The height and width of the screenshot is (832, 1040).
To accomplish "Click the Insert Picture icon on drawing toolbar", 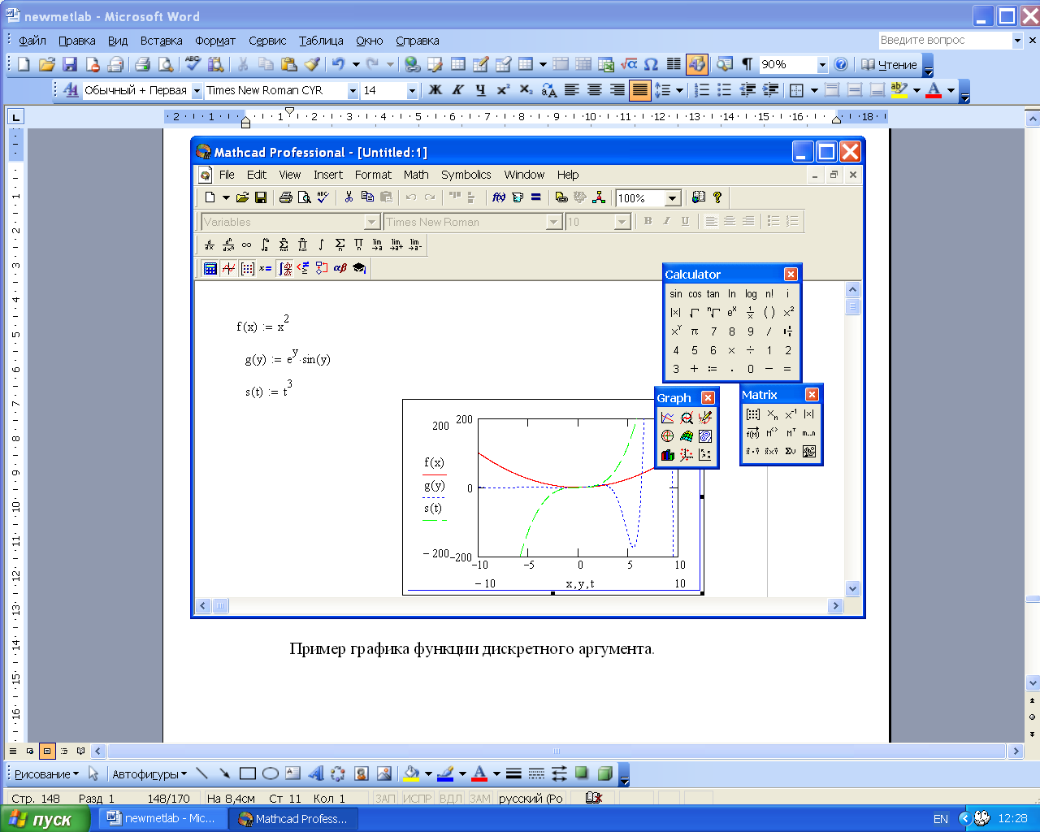I will pyautogui.click(x=384, y=773).
